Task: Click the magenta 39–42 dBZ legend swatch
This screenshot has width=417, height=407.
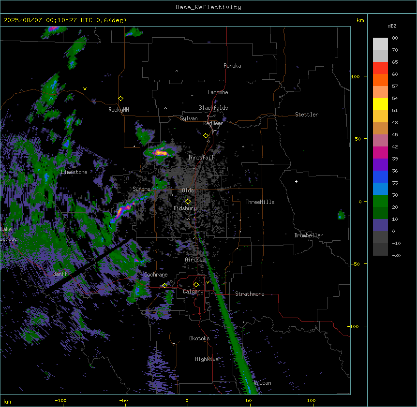Action: click(x=380, y=152)
